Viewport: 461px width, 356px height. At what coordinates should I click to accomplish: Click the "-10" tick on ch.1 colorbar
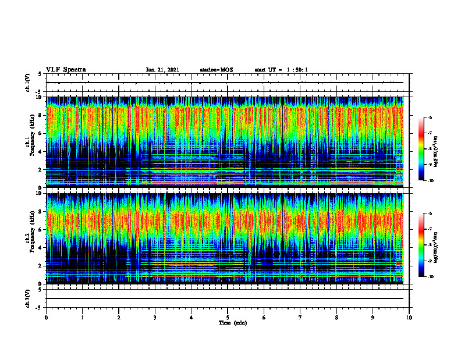pos(430,180)
